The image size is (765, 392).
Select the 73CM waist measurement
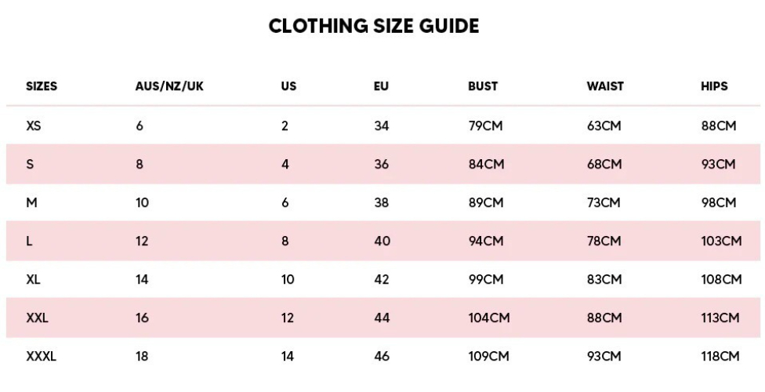(x=604, y=202)
